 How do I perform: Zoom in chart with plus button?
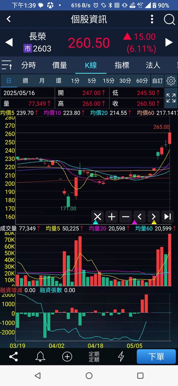coord(112,217)
